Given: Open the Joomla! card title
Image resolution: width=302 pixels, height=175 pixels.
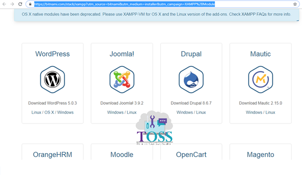Looking at the screenshot, I should click(122, 54).
